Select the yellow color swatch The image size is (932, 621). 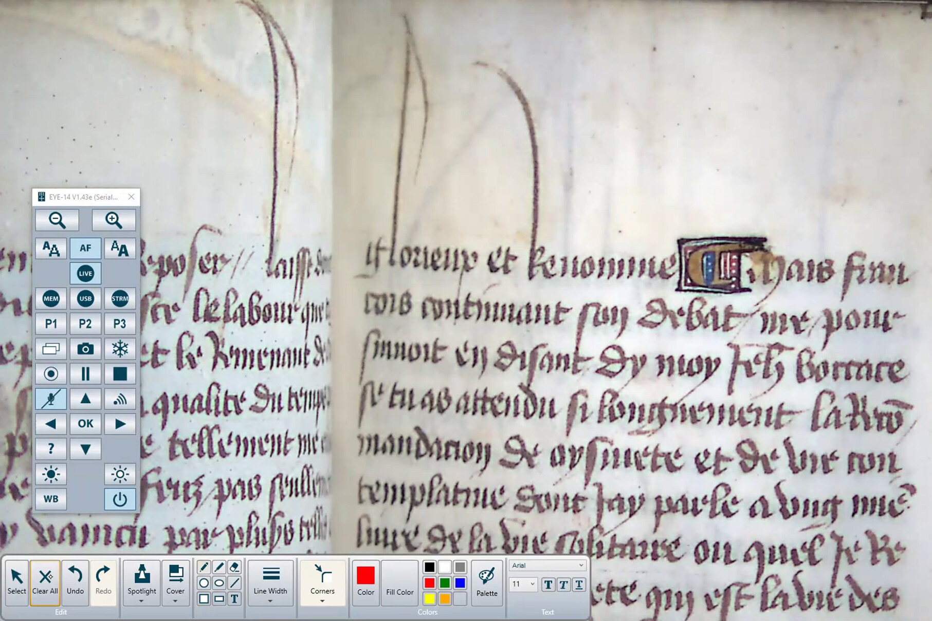tap(430, 599)
